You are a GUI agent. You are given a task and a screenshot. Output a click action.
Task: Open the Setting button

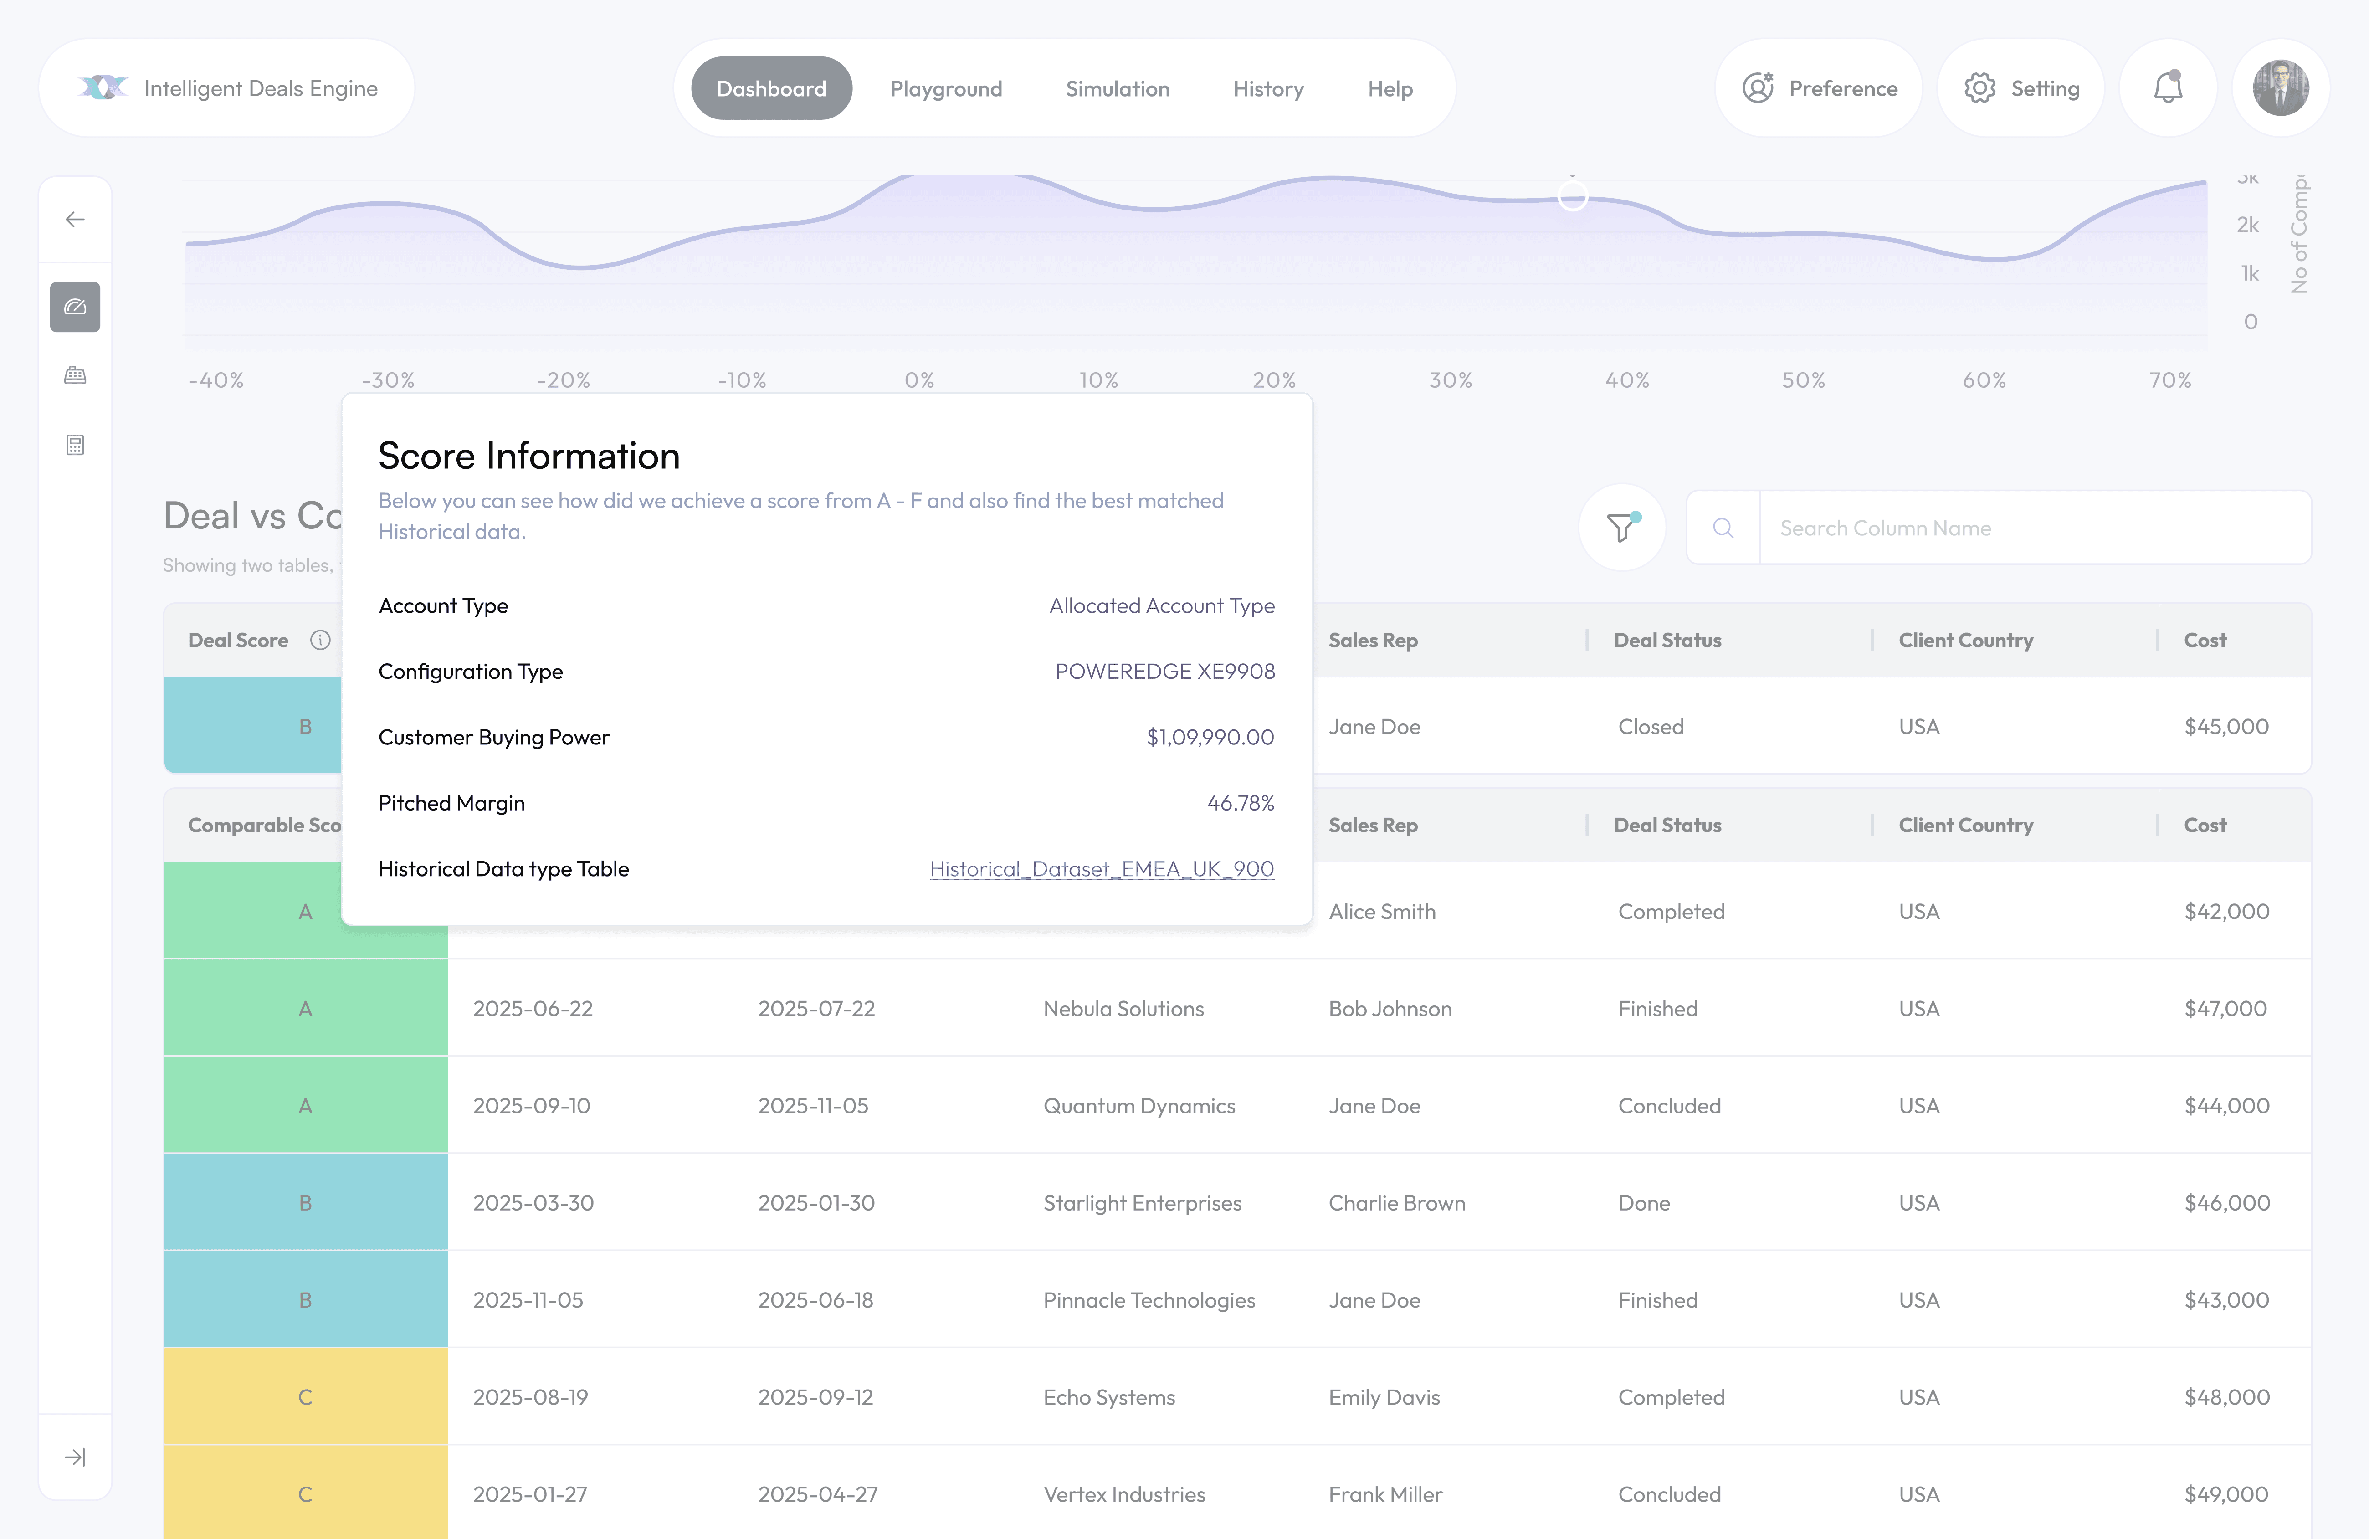2020,87
